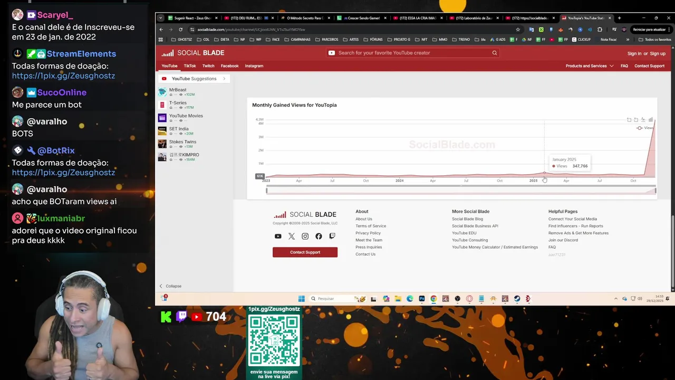Select the Instagram platform tab

tap(254, 66)
